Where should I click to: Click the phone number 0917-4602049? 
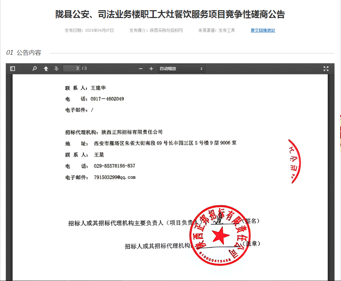pyautogui.click(x=107, y=99)
